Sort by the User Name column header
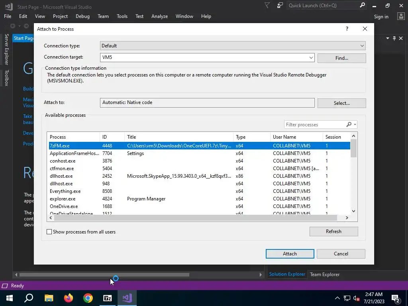Viewport: 408px width, 306px height. [x=296, y=137]
